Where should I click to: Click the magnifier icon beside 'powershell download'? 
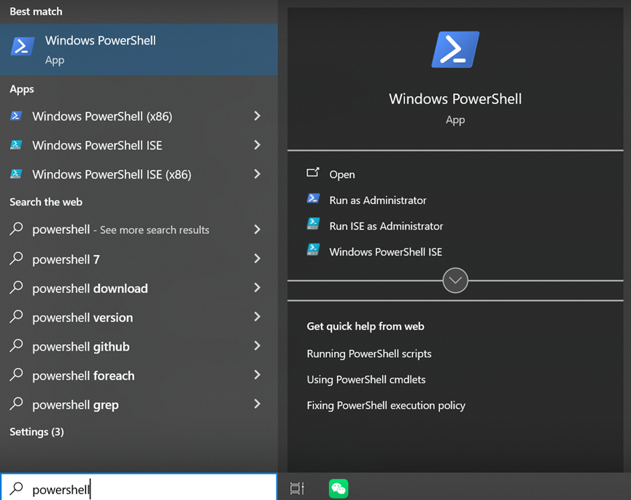pyautogui.click(x=16, y=287)
